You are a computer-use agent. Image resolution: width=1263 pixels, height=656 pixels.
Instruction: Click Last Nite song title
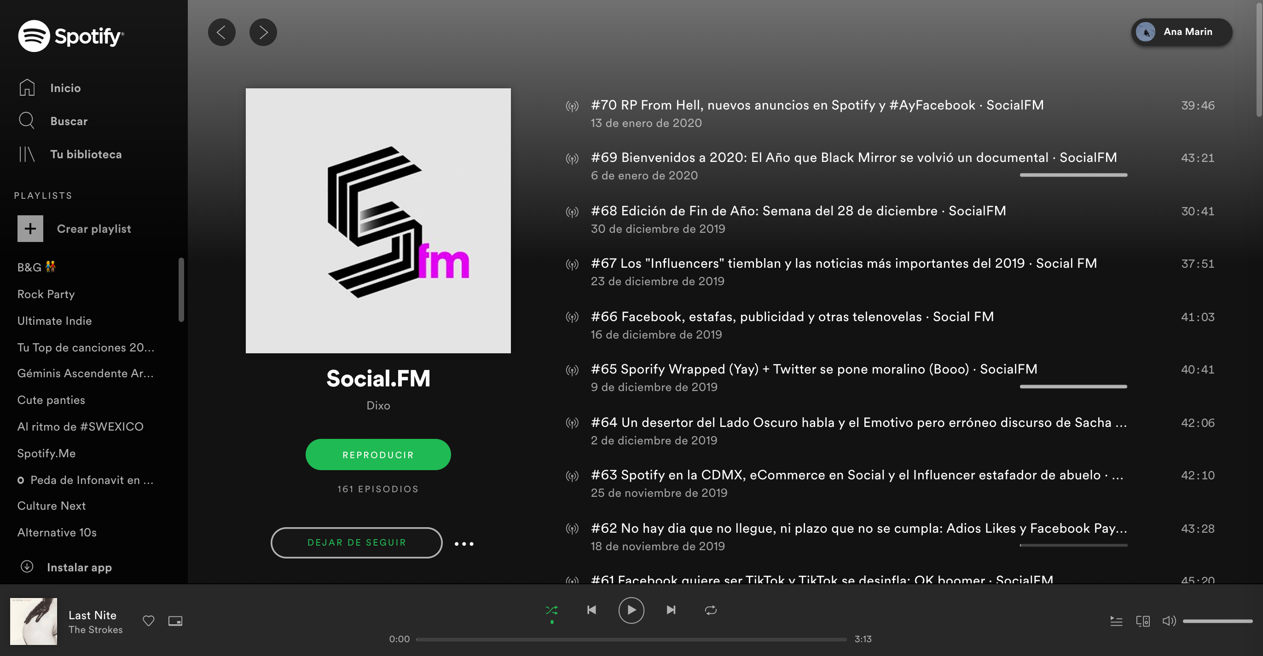click(x=92, y=615)
